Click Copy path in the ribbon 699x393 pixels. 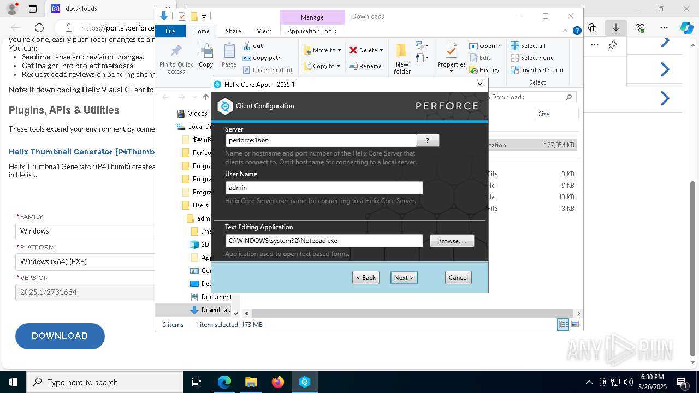(262, 58)
